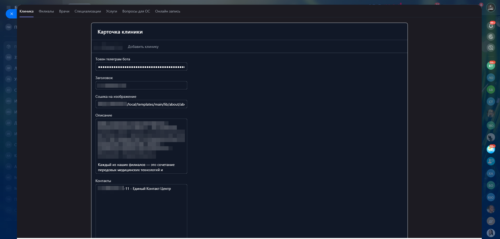Open the user-with-clock icon in sidebar
The height and width of the screenshot is (239, 500).
491,161
